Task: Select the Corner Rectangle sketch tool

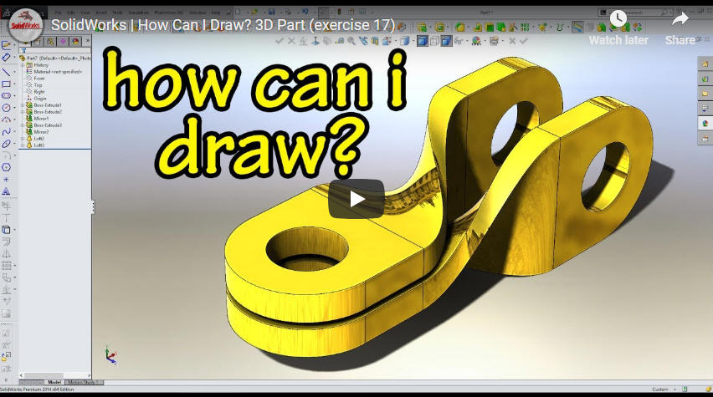Action: [6, 84]
